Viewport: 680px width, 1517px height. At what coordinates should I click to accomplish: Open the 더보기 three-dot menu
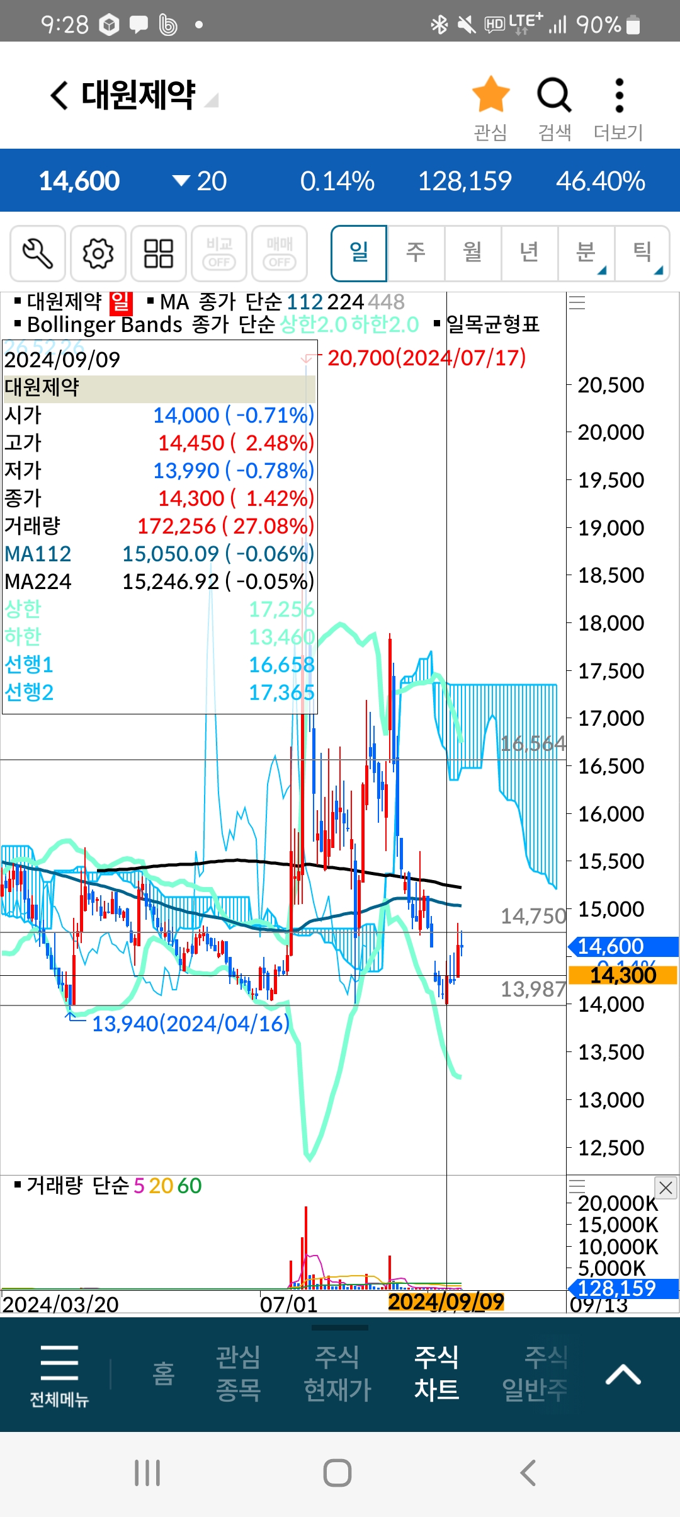620,94
